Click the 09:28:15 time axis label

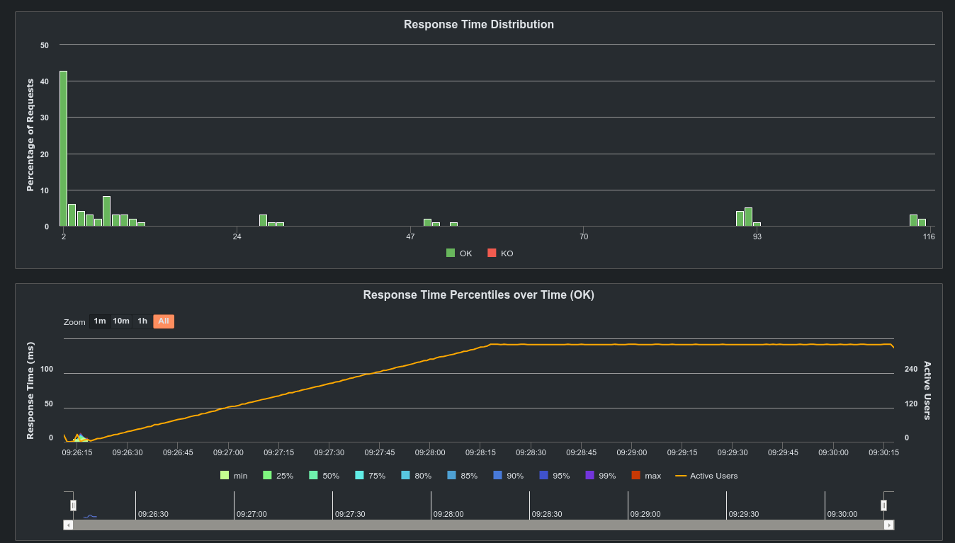pyautogui.click(x=480, y=452)
